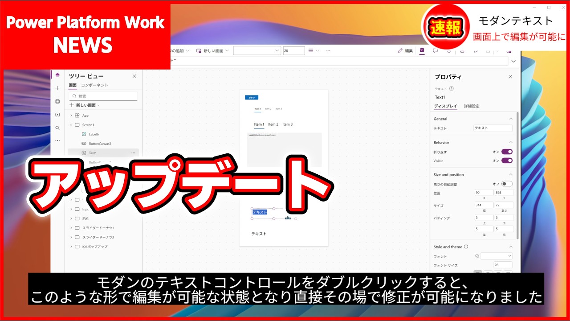Screen dimensions: 570x321
Task: Open the フォント dropdown in properties
Action: pos(497,256)
